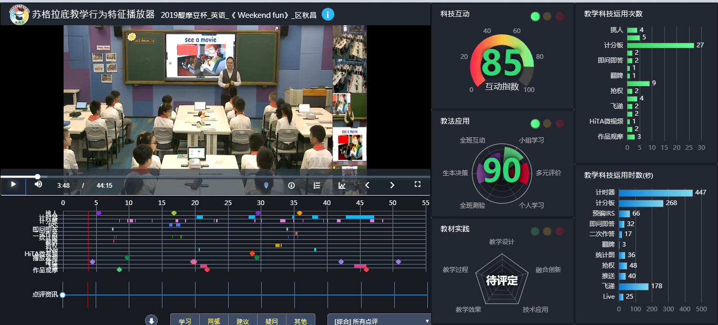Go to previous segment with left chevron
Image resolution: width=718 pixels, height=325 pixels.
click(x=367, y=185)
